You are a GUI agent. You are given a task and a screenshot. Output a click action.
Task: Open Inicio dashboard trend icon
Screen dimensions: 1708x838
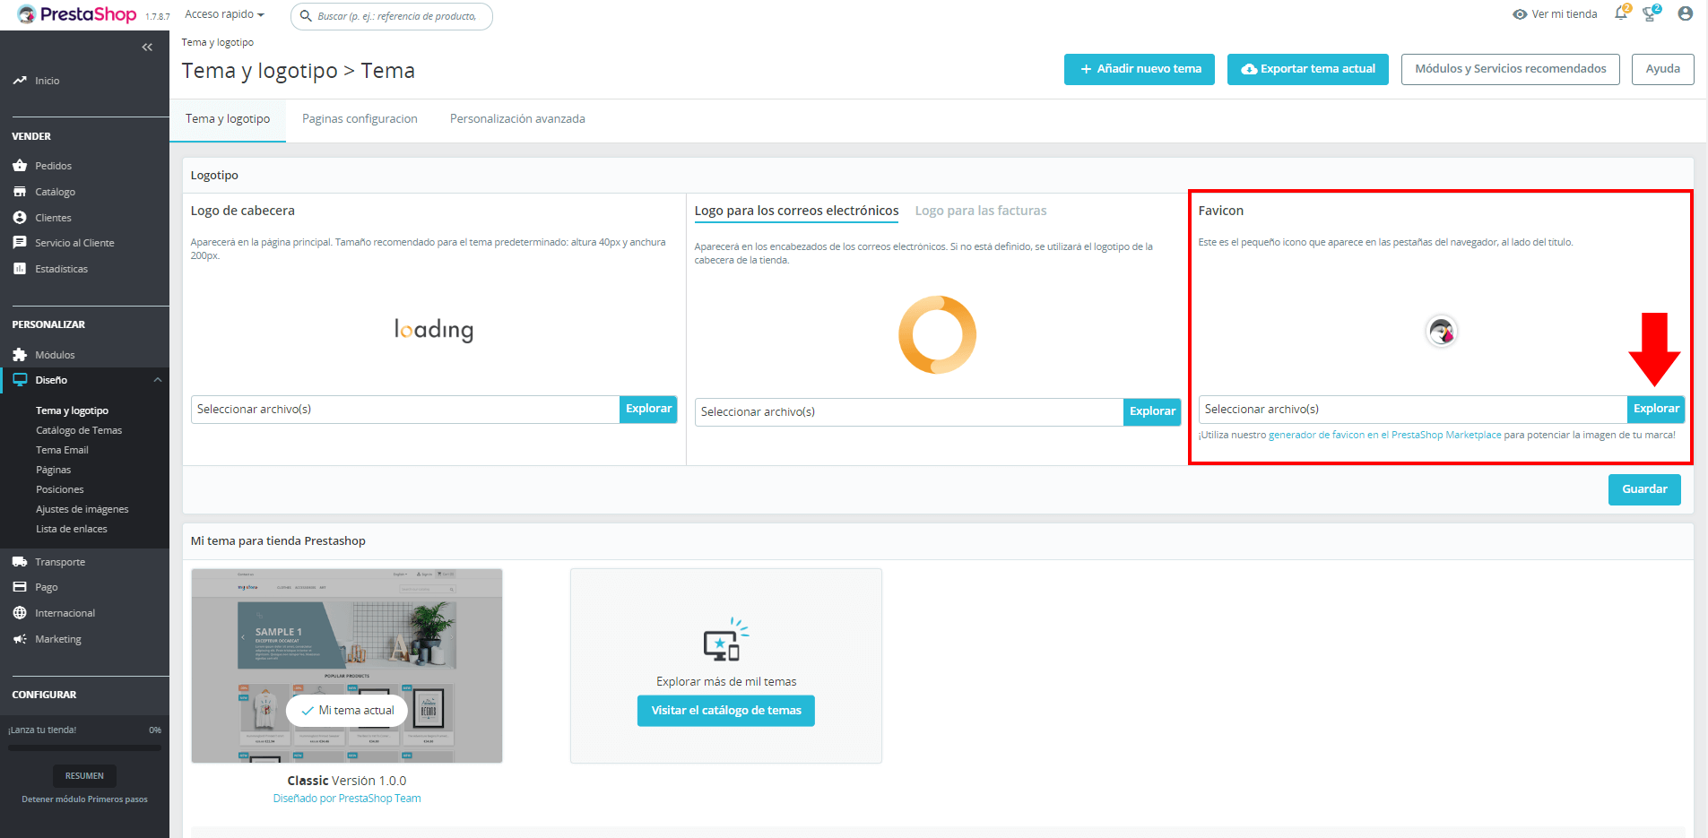[x=20, y=81]
